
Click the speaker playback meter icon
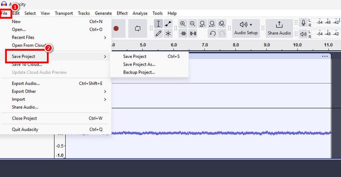click(x=303, y=34)
